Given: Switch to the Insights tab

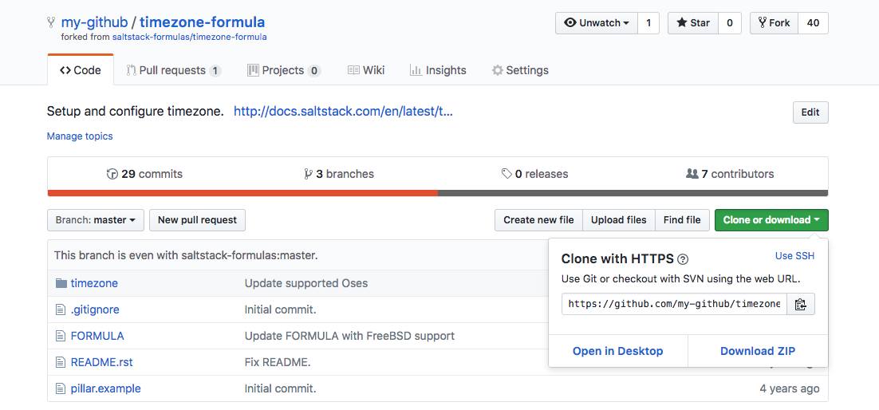Looking at the screenshot, I should 437,70.
